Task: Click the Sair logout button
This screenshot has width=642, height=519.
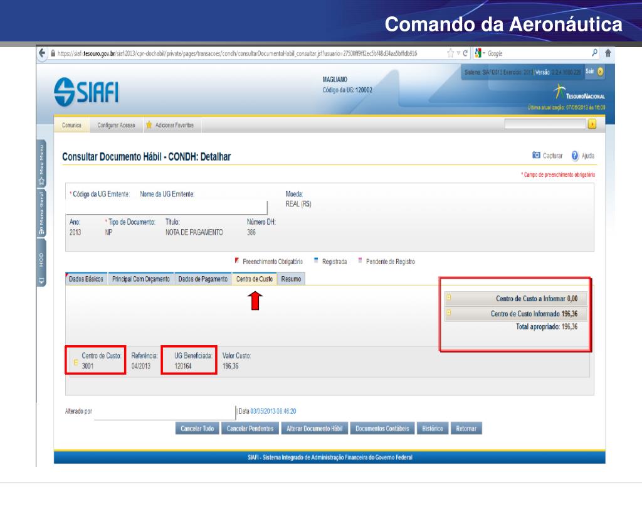Action: tap(594, 72)
